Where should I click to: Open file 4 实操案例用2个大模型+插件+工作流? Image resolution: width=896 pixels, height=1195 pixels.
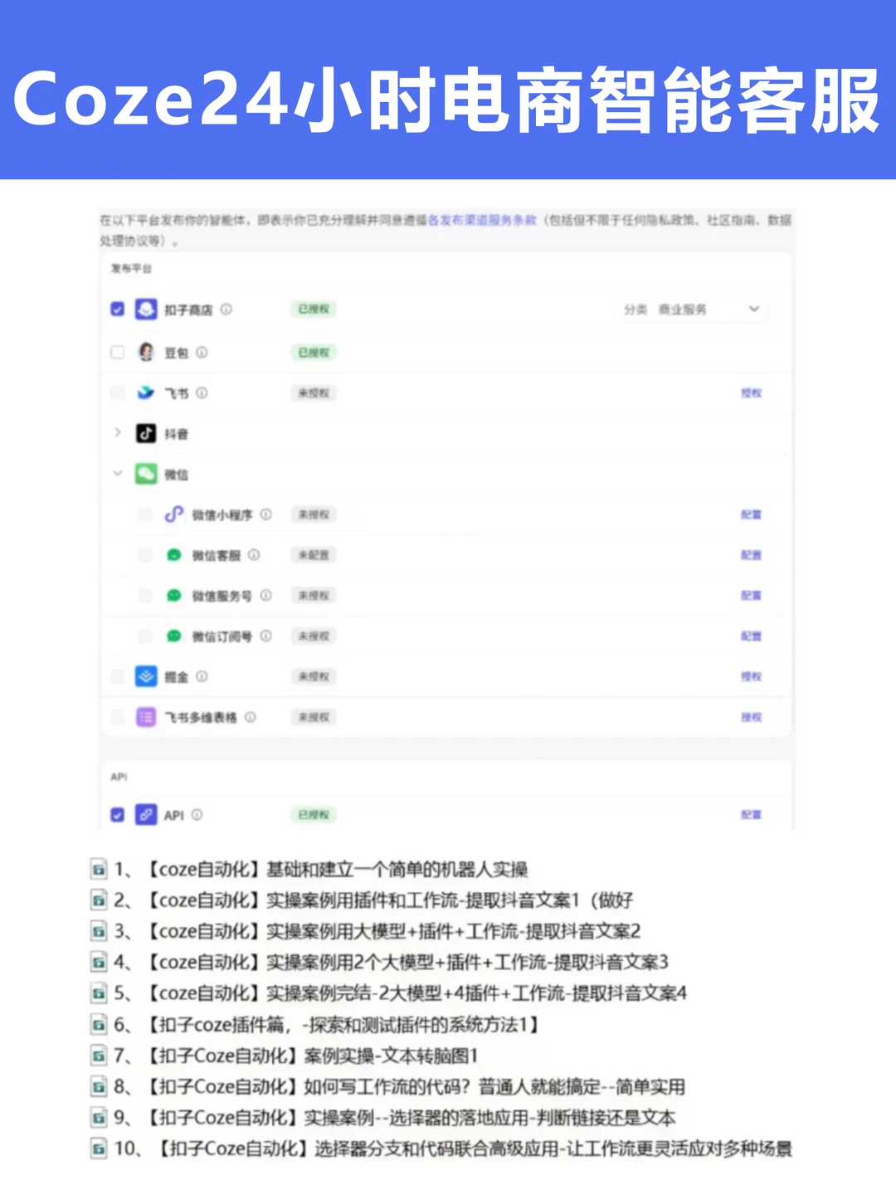click(x=380, y=963)
